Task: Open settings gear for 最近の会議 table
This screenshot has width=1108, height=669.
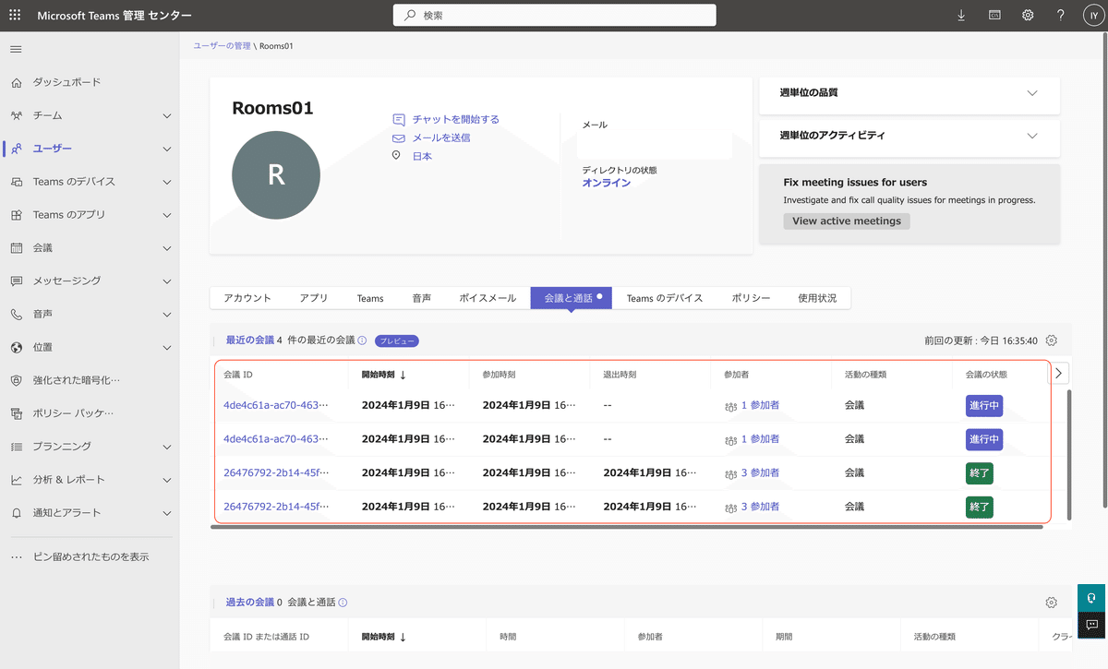Action: click(1051, 340)
